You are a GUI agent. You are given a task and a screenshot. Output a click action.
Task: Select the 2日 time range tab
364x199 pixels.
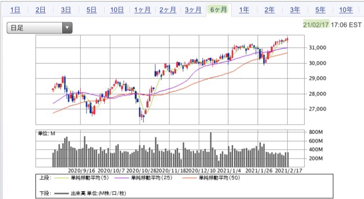(x=40, y=10)
